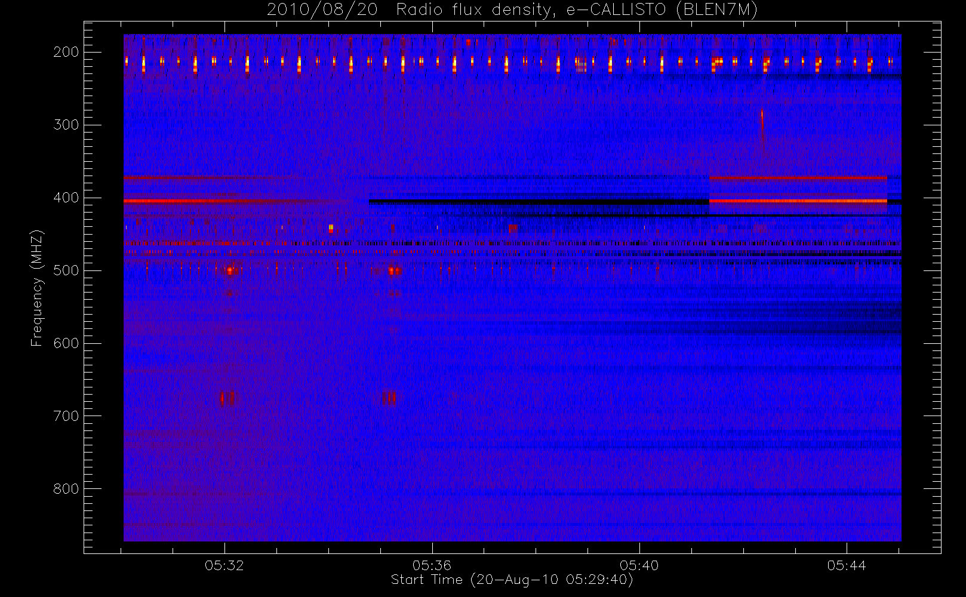The width and height of the screenshot is (966, 597).
Task: Click the red blob near 680 MHz around 05:35
Action: pyautogui.click(x=389, y=398)
